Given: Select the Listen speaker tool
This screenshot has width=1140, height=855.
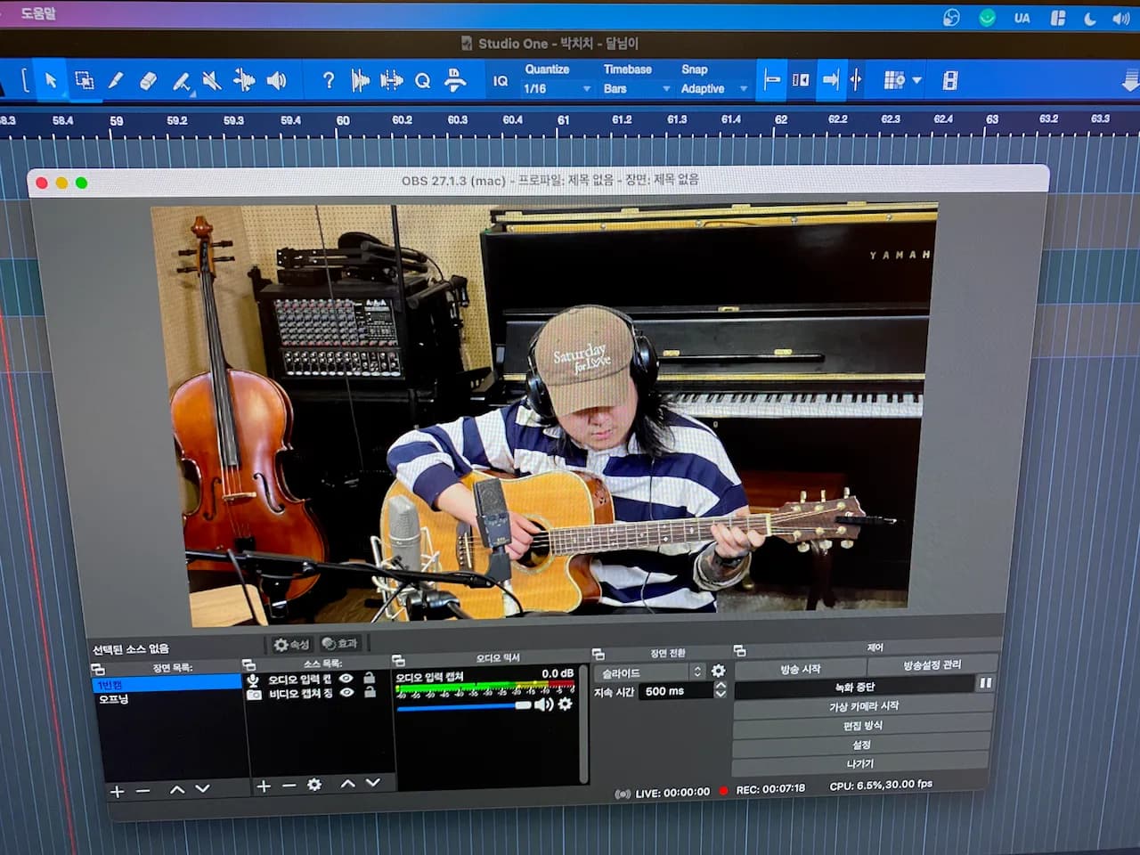Looking at the screenshot, I should coord(277,81).
